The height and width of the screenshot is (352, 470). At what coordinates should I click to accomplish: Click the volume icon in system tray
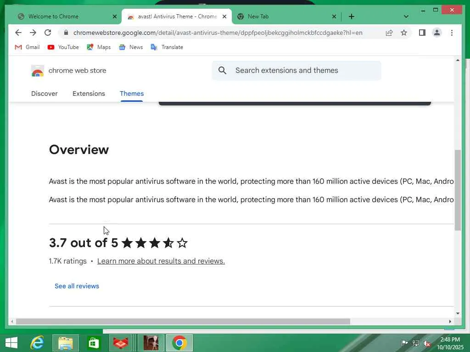[x=426, y=343]
